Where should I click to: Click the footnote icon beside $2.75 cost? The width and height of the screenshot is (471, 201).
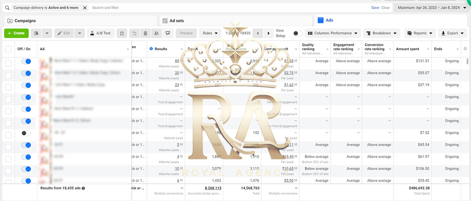pos(296,73)
